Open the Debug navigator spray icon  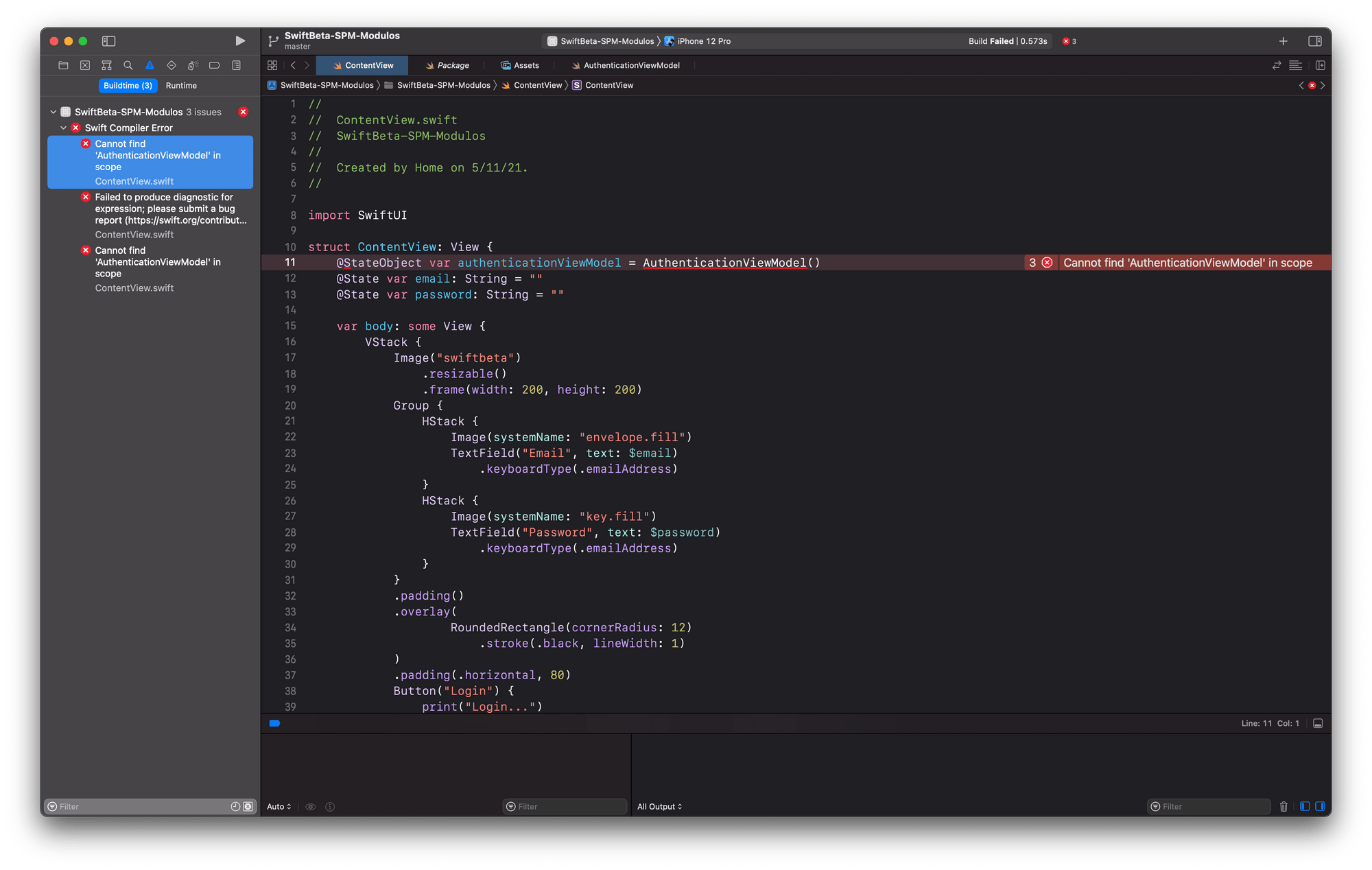(x=193, y=65)
